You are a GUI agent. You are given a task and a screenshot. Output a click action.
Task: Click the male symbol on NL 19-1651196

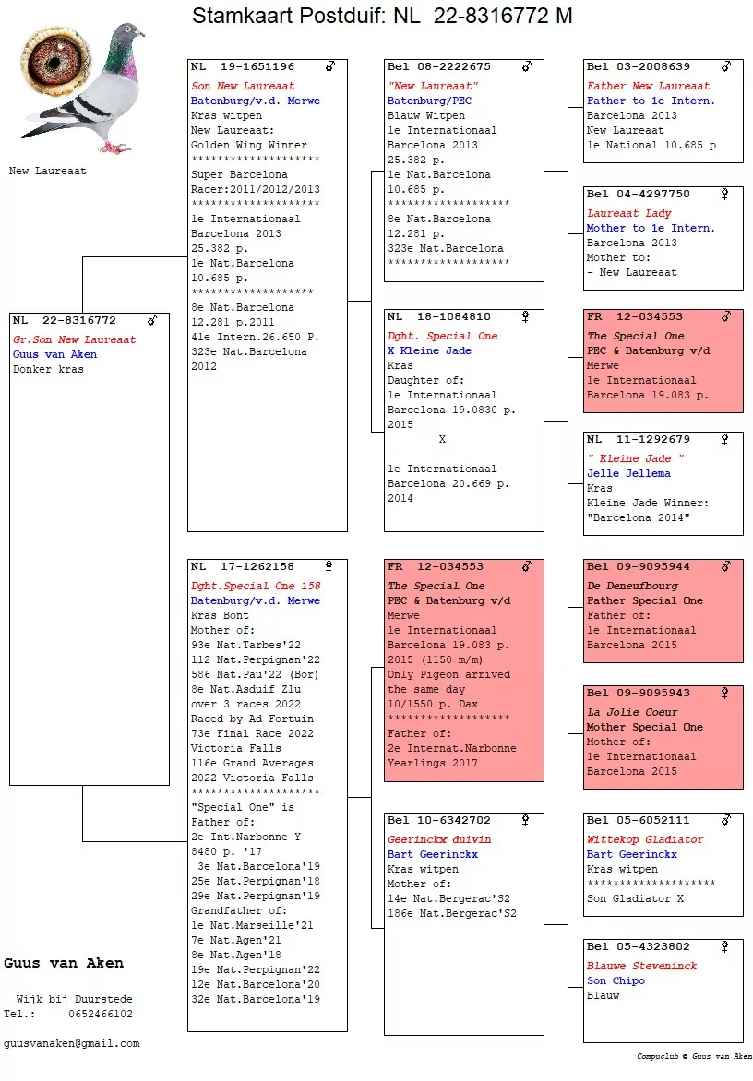[330, 66]
